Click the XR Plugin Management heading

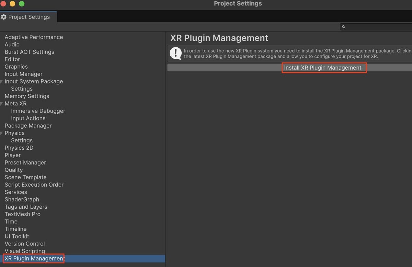point(219,38)
